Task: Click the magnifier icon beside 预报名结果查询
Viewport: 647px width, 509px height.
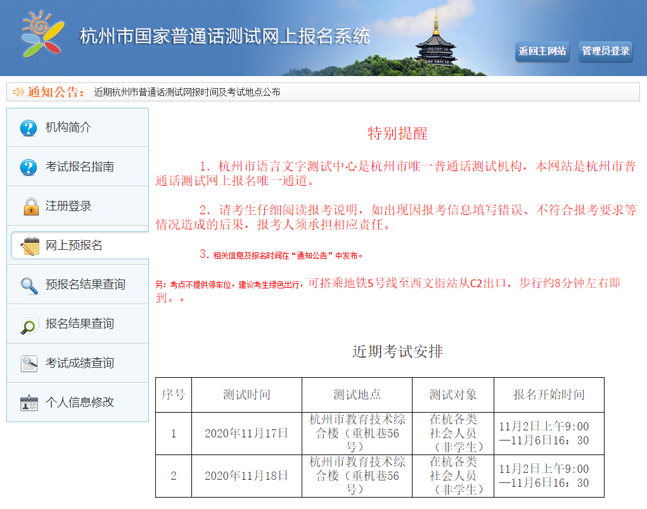Action: point(29,285)
